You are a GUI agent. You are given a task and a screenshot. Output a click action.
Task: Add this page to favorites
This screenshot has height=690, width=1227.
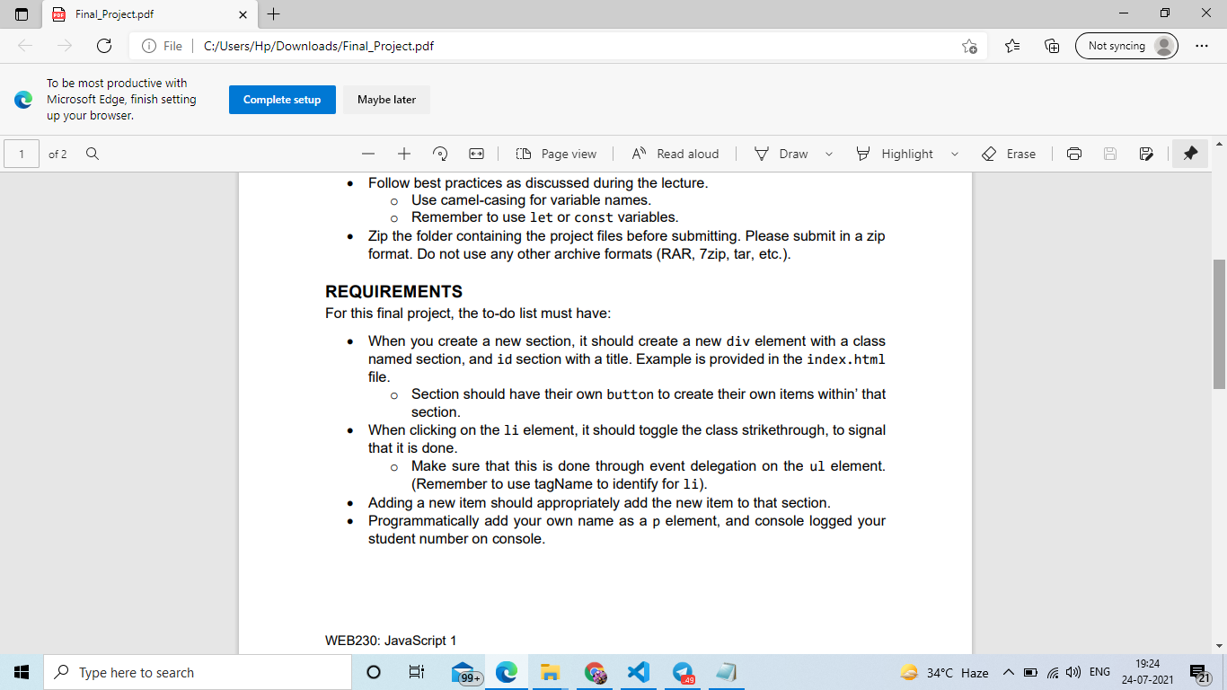[x=969, y=46]
